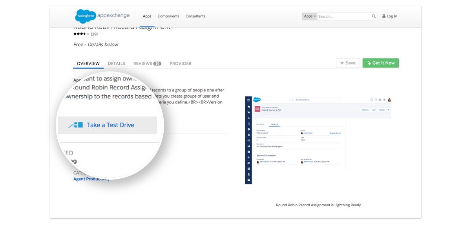Focus the Search input field

click(344, 16)
